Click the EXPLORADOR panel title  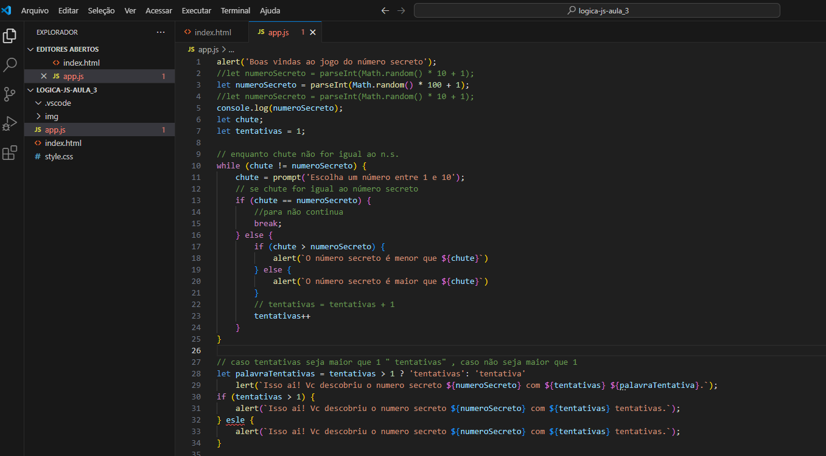[57, 32]
